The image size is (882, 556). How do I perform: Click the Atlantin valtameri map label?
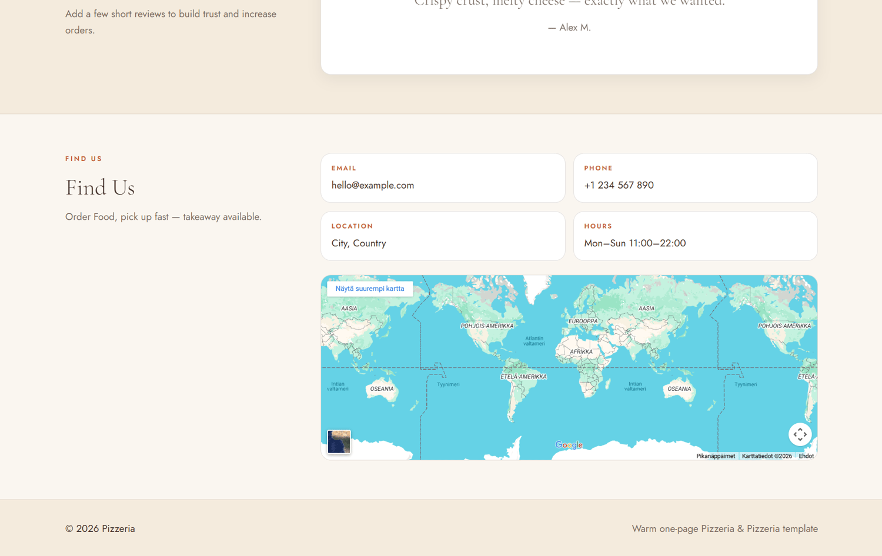tap(534, 341)
